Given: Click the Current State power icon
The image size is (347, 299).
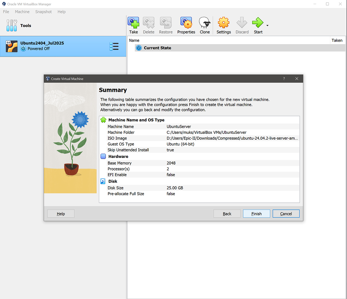Looking at the screenshot, I should point(139,48).
